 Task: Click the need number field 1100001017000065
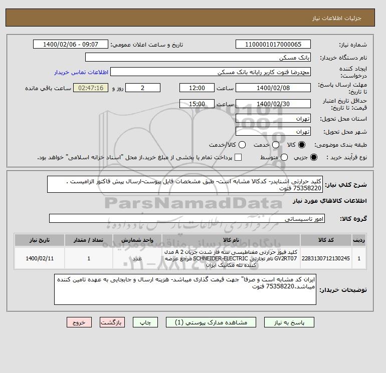[x=273, y=44]
